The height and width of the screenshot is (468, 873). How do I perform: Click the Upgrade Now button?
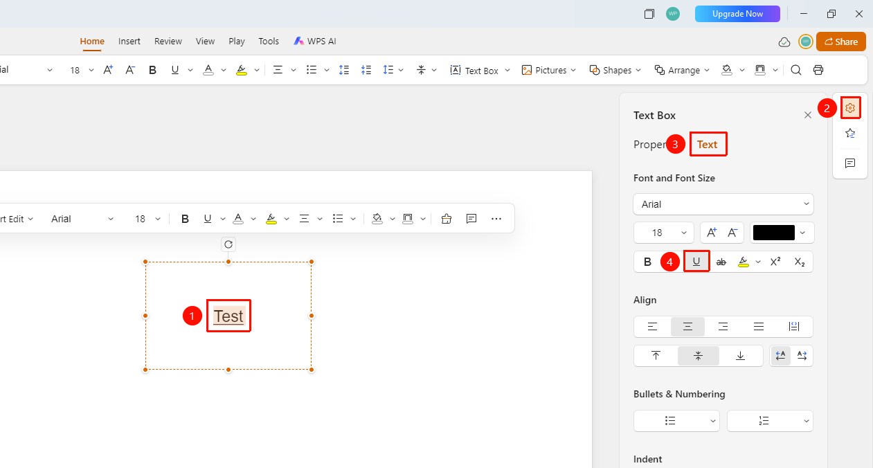pos(737,14)
